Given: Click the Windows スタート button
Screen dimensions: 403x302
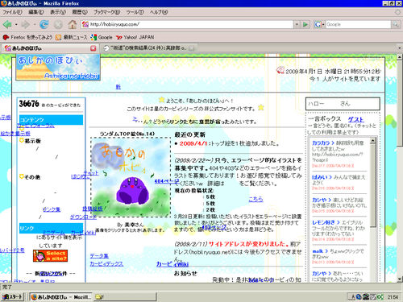Looking at the screenshot, I should coord(12,296).
